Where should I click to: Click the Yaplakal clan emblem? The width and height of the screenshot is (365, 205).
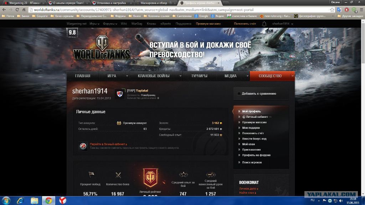[120, 94]
